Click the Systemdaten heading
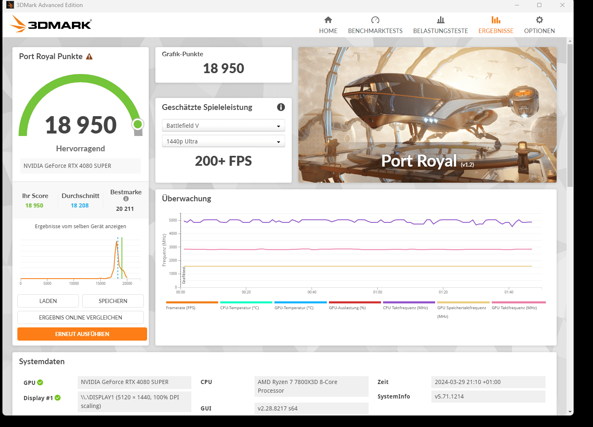 coord(42,362)
